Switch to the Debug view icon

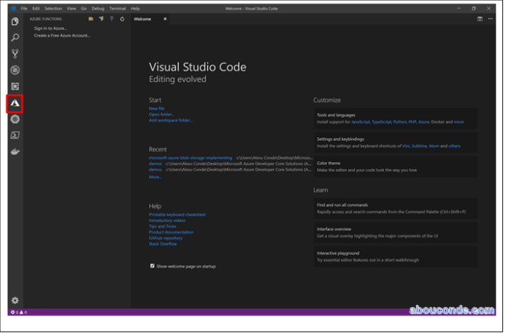tap(15, 70)
